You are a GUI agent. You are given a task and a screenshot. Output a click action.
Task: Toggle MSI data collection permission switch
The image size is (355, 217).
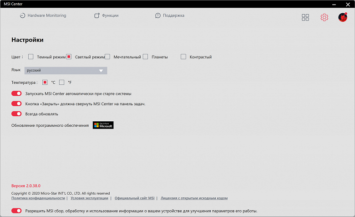pyautogui.click(x=16, y=211)
